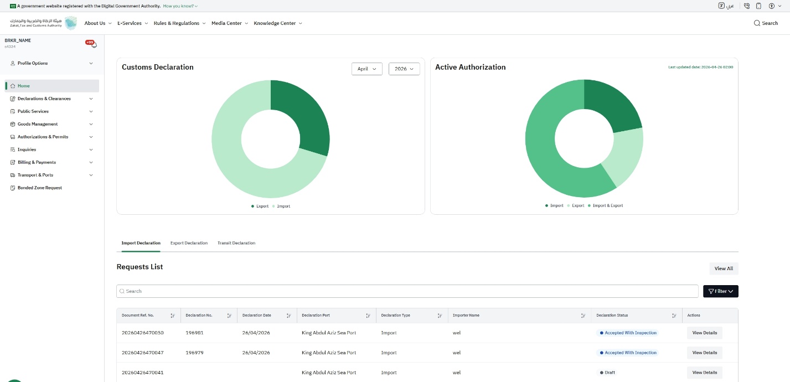This screenshot has width=790, height=382.
Task: Open the accessibility options icon in top bar
Action: 772,6
